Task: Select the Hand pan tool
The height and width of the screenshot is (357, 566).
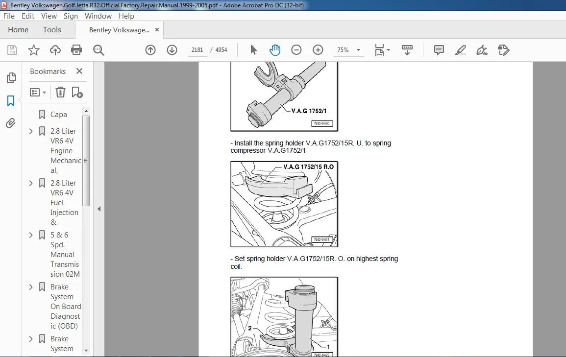Action: (275, 50)
